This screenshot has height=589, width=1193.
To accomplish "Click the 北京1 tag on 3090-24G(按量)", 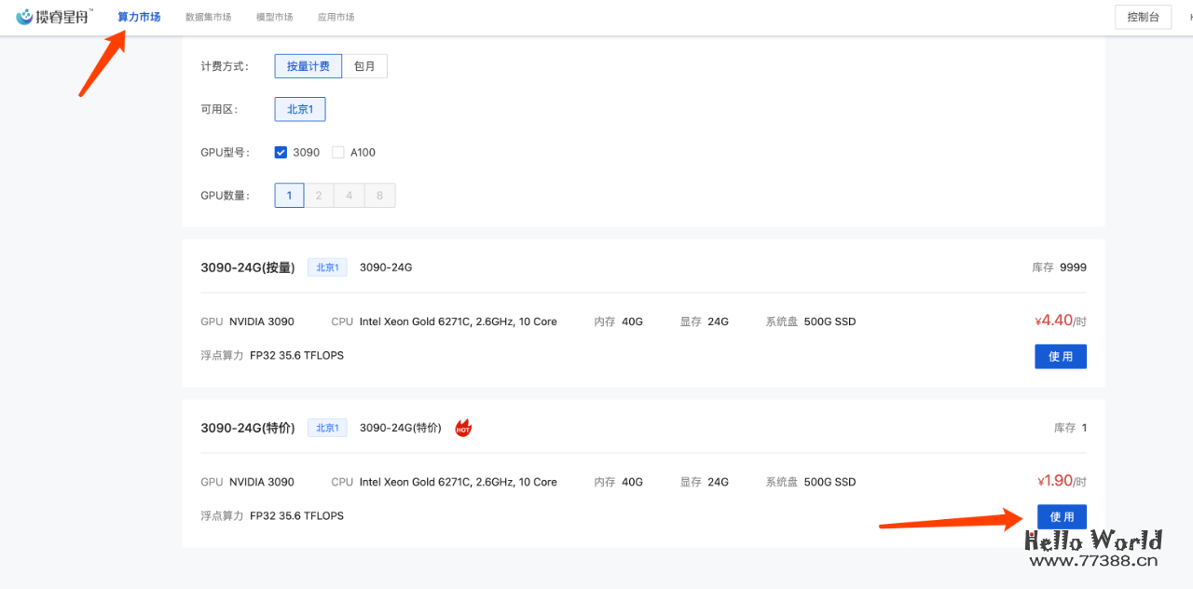I will [x=327, y=267].
